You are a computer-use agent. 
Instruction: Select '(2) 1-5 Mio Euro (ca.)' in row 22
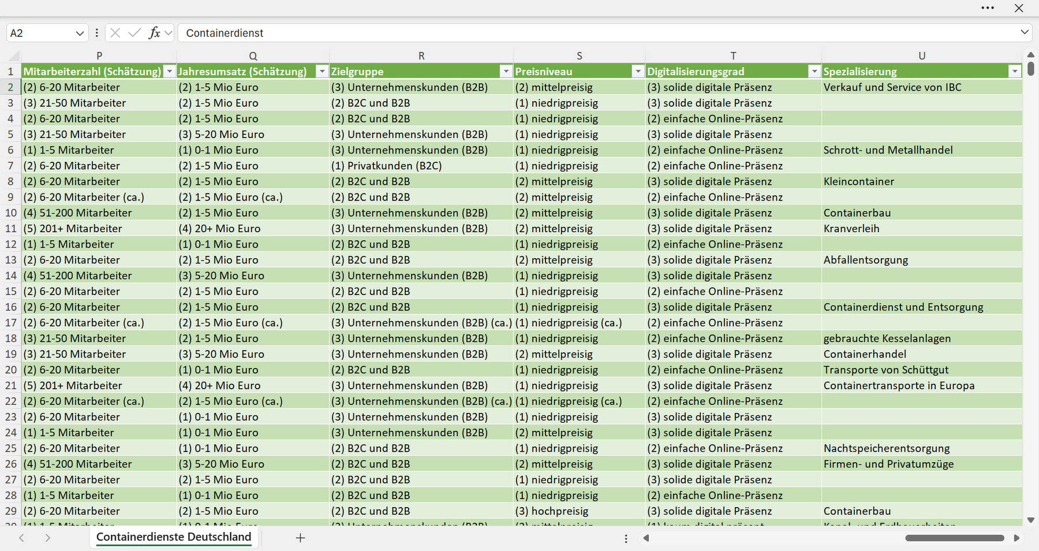tap(253, 401)
